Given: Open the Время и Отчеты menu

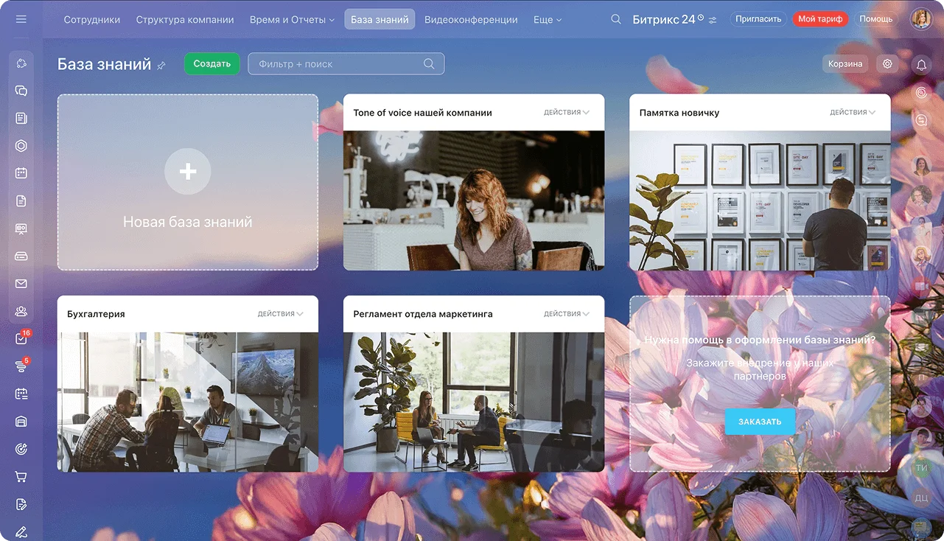Looking at the screenshot, I should (292, 20).
